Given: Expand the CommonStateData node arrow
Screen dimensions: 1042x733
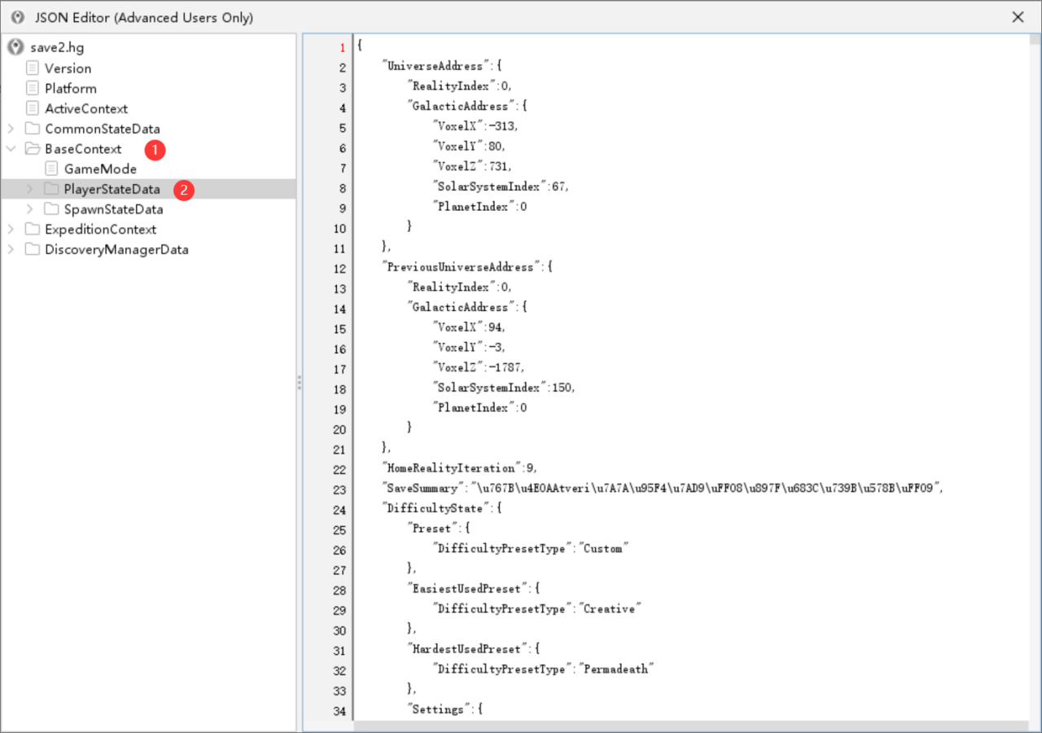Looking at the screenshot, I should [11, 129].
